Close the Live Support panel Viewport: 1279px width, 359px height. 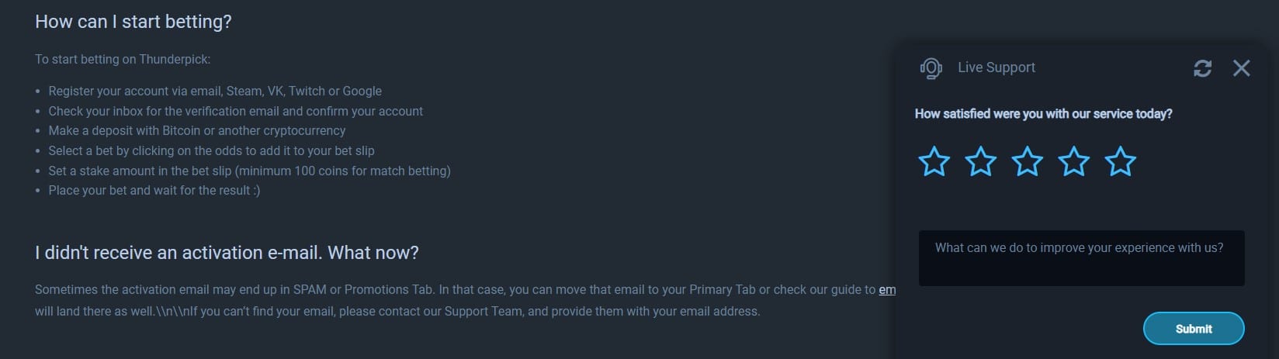click(1241, 68)
